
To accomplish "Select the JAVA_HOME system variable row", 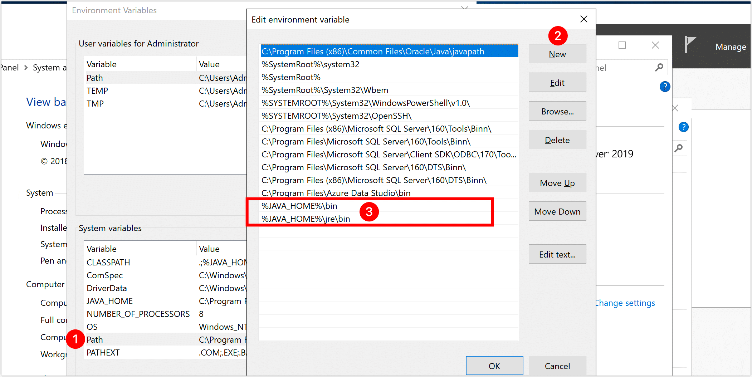I will coord(109,301).
